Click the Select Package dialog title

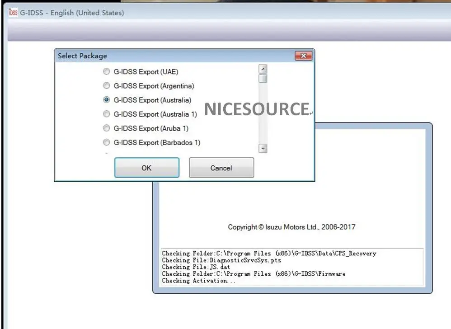tap(82, 56)
